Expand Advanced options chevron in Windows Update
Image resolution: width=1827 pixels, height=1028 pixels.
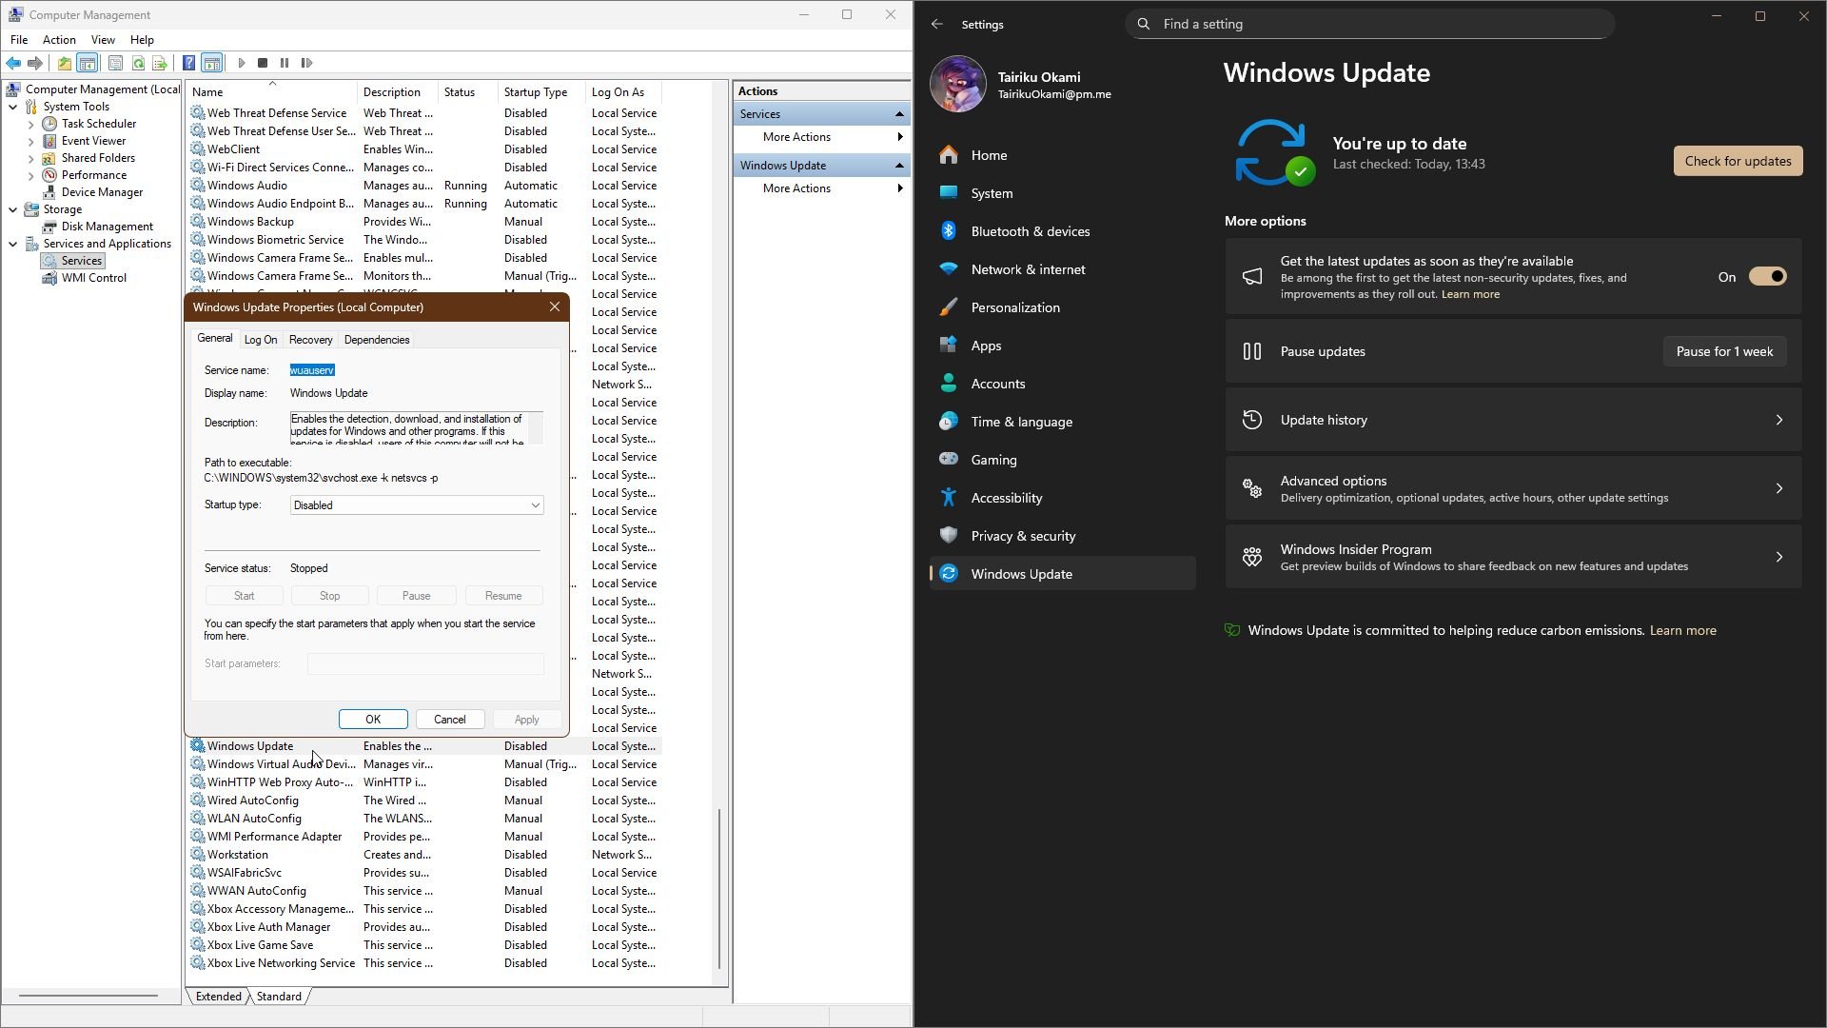pyautogui.click(x=1779, y=488)
